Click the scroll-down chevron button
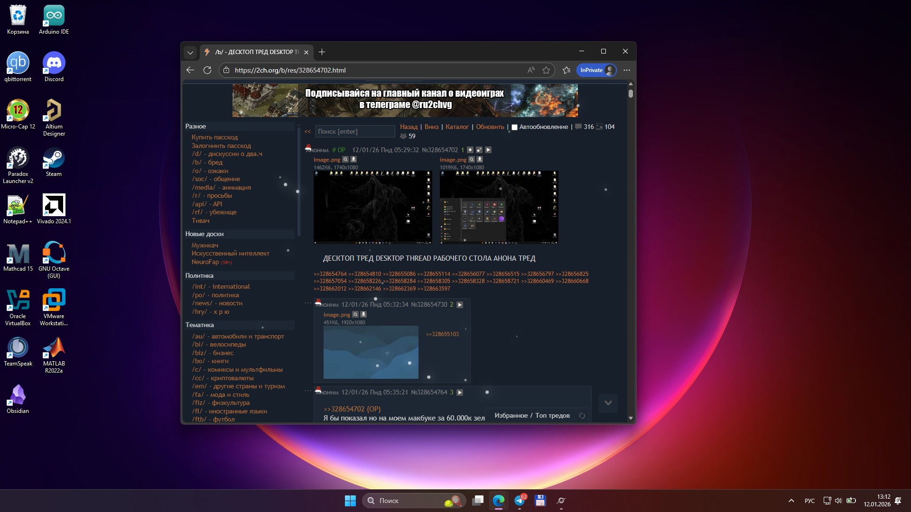 click(608, 403)
